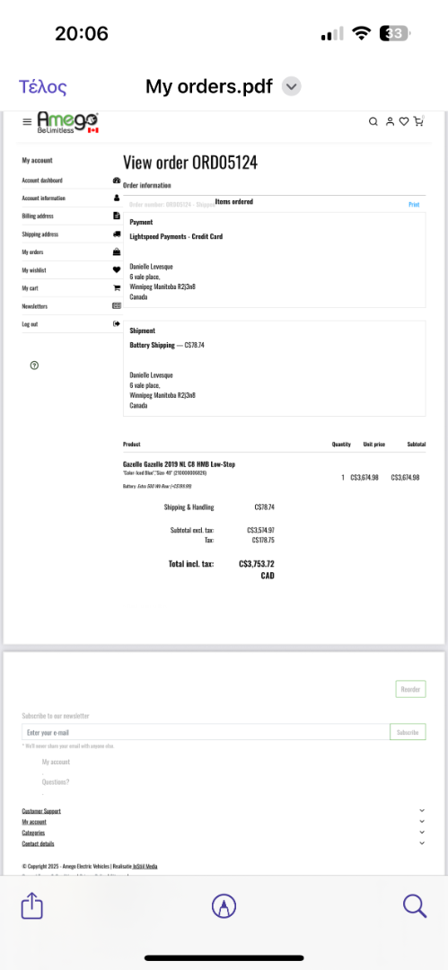Open the wishlist heart icon in header

pos(403,122)
